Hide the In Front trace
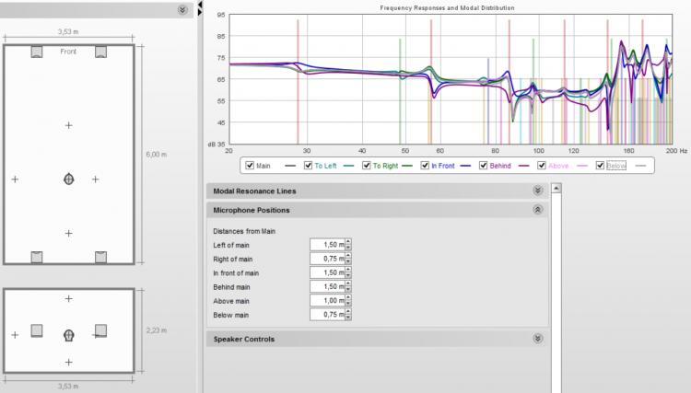The width and height of the screenshot is (691, 393). pos(424,166)
